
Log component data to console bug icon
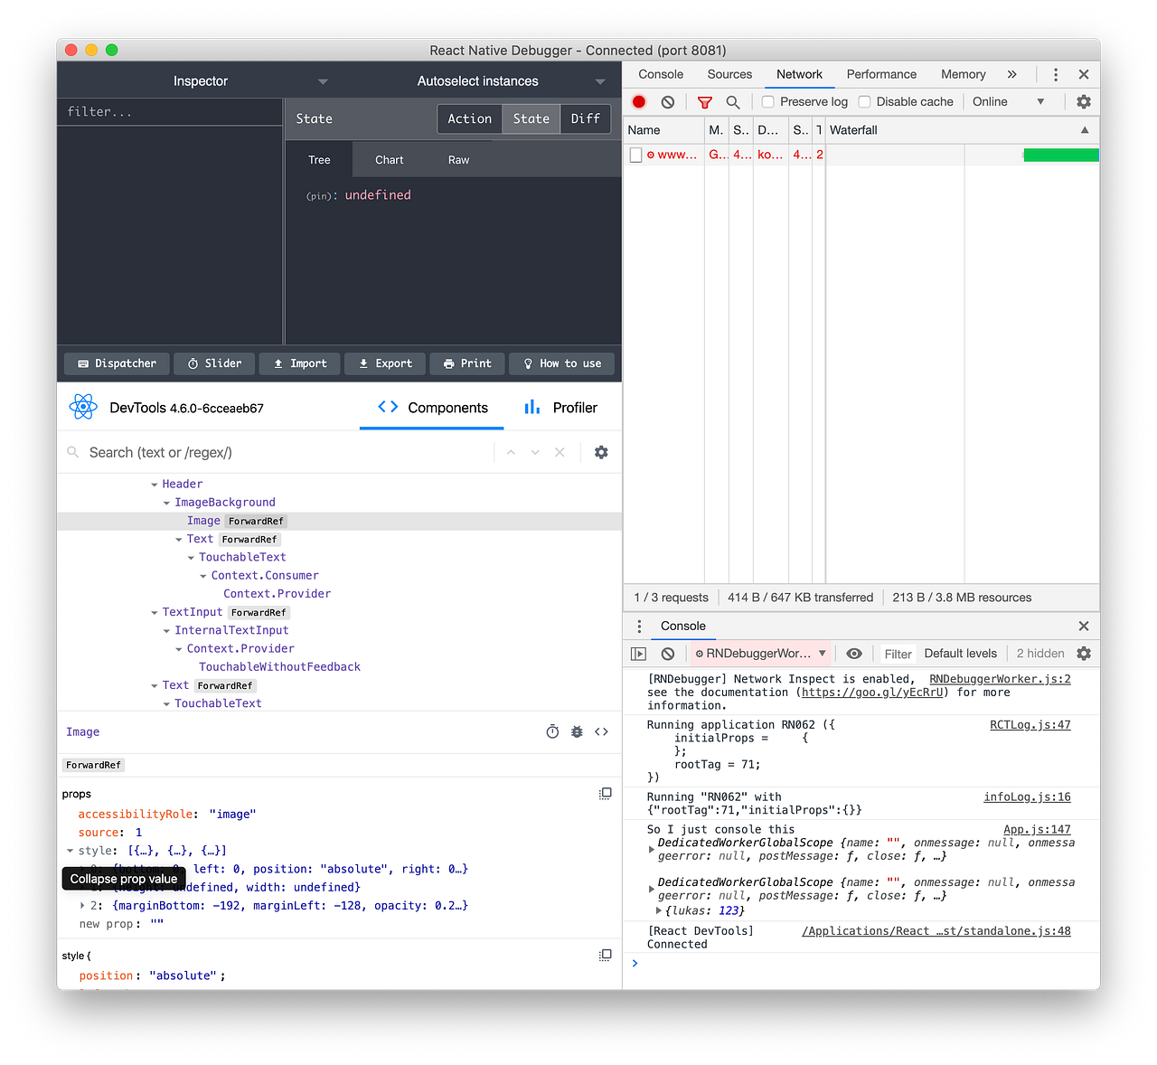click(x=577, y=732)
